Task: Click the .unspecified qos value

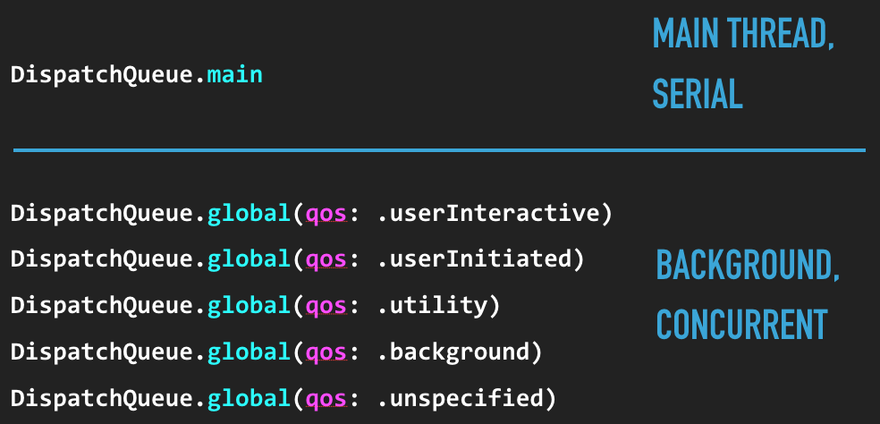Action: (x=461, y=399)
